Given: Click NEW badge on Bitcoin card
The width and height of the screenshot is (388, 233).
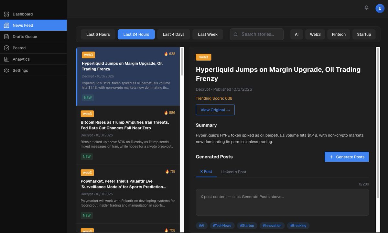Looking at the screenshot, I should pos(87,157).
